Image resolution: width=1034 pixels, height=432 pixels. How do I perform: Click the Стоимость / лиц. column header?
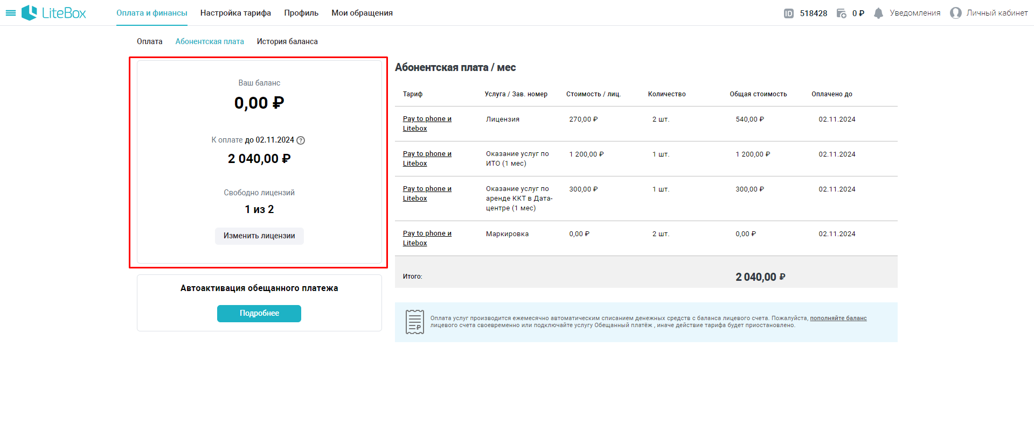pyautogui.click(x=593, y=94)
